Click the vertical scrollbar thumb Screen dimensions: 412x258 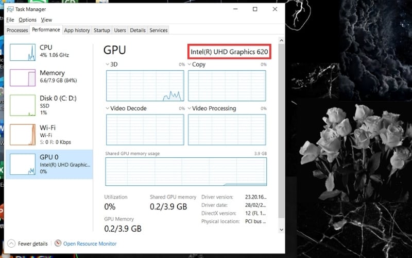click(x=281, y=131)
